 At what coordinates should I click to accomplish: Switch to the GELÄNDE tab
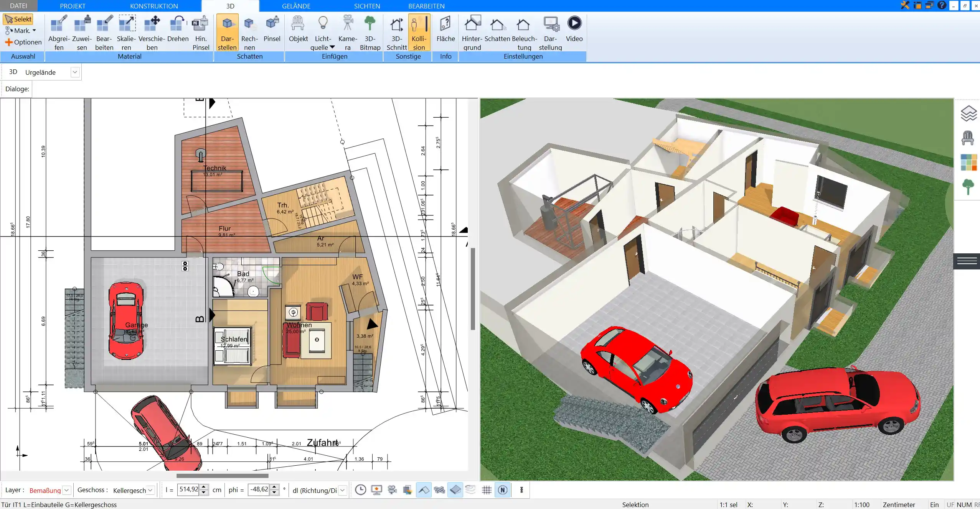click(x=296, y=6)
